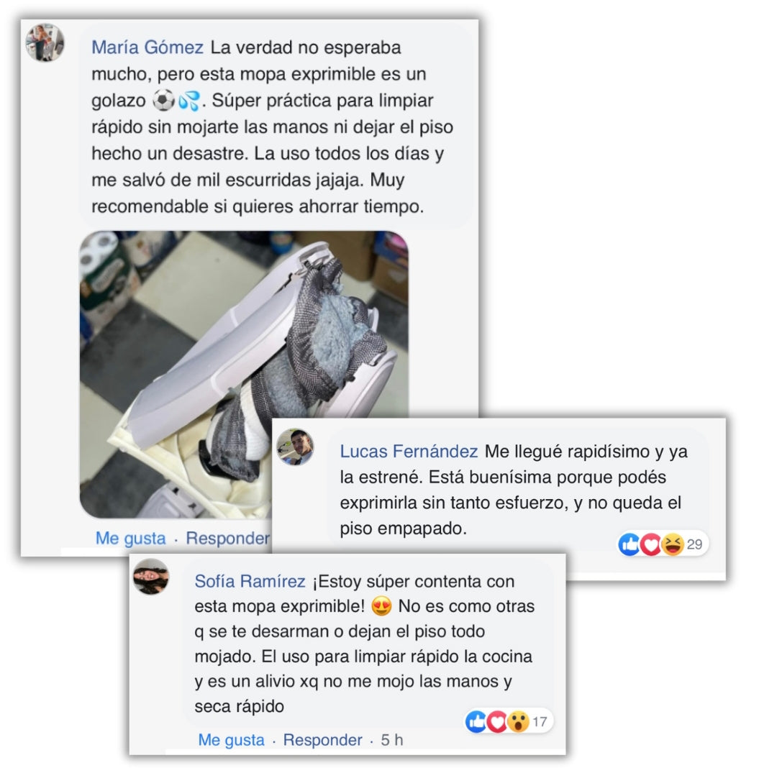Reply to Sofía's comment via Responder
Screen dimensions: 777x768
coord(322,739)
